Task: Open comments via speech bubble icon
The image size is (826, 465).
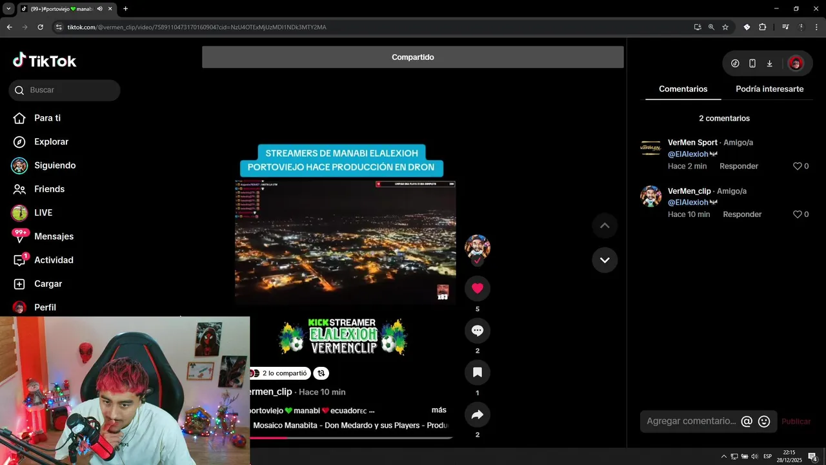Action: [478, 331]
